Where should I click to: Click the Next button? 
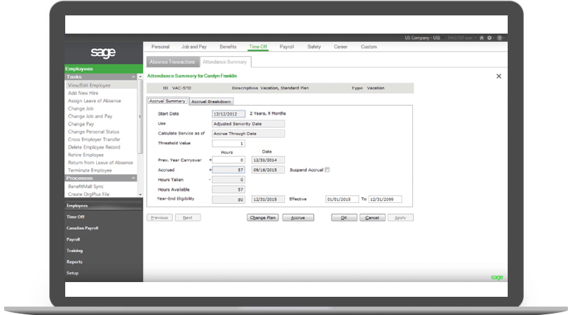click(x=188, y=218)
